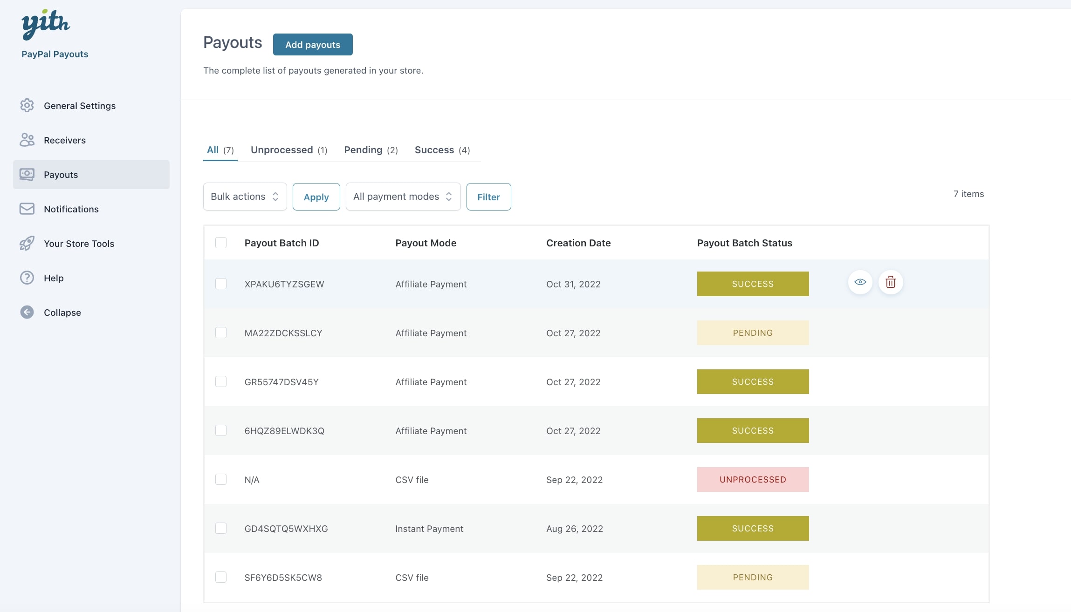Screen dimensions: 1071x612
Task: Click the SUCCESS badge for GD4SQTQ5WXHXG
Action: coord(753,528)
